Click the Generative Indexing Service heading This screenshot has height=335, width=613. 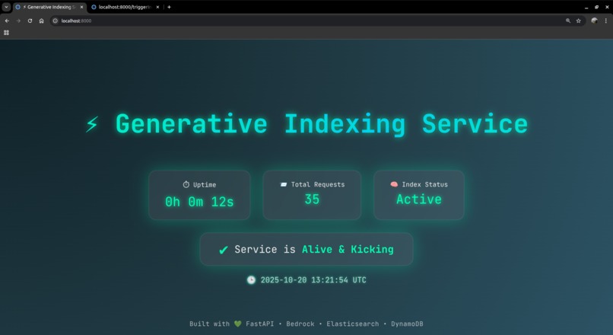[322, 124]
